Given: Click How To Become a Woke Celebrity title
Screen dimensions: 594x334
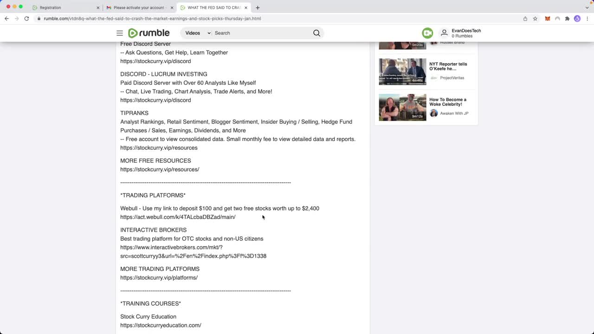Looking at the screenshot, I should pyautogui.click(x=448, y=102).
